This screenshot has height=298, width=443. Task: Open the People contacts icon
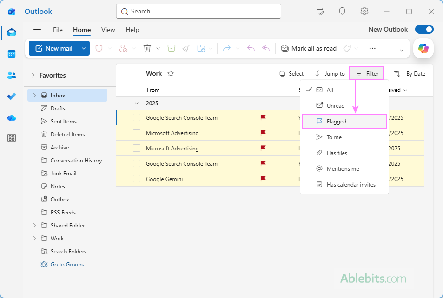[x=12, y=75]
